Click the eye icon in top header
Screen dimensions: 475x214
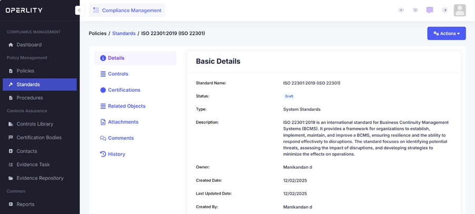point(401,10)
